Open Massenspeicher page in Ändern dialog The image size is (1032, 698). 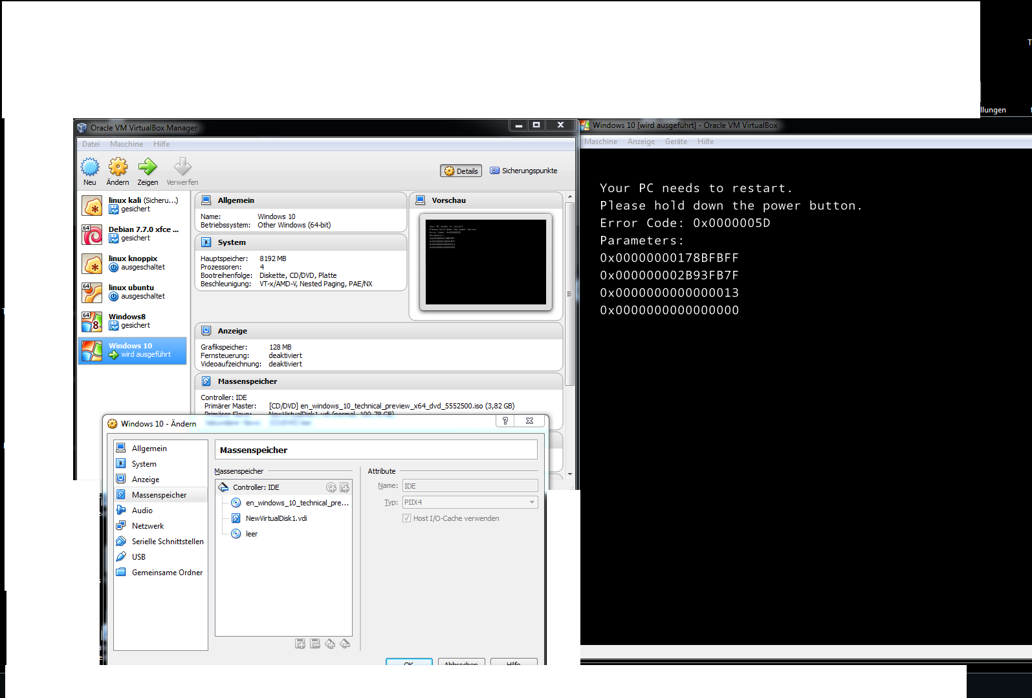pos(160,495)
